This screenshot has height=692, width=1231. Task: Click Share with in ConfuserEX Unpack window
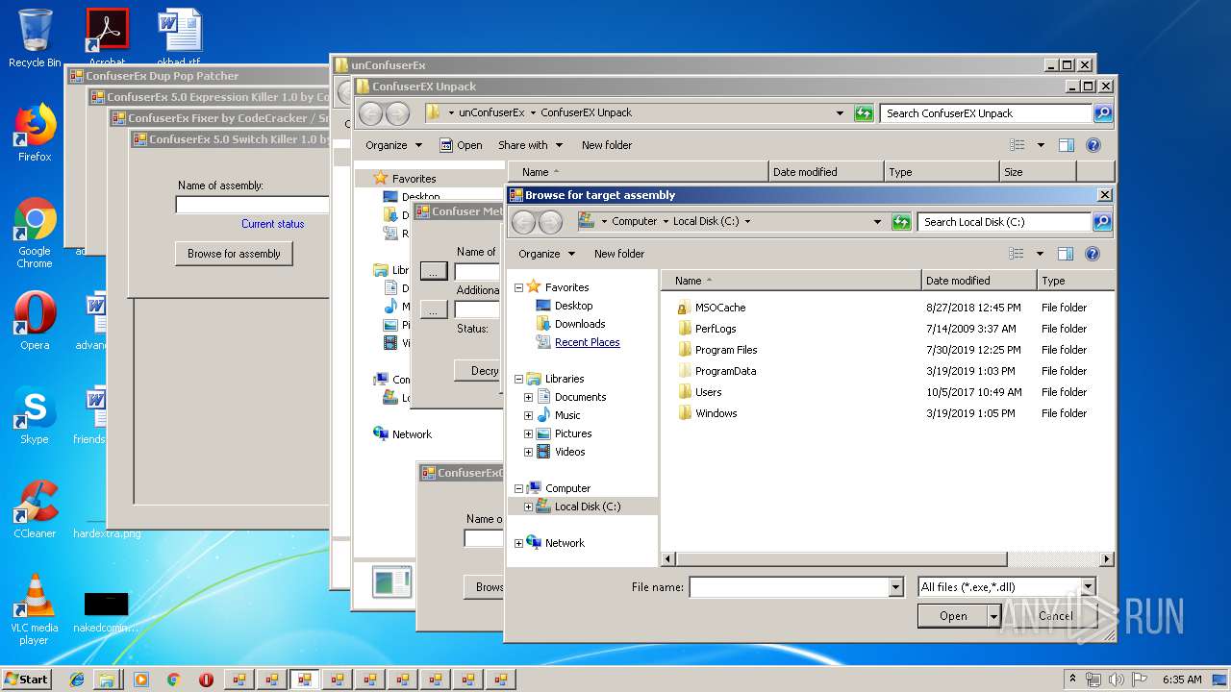[530, 145]
